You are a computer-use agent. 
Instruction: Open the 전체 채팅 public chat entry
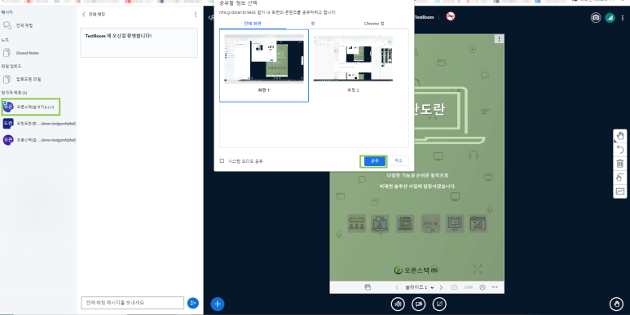(18, 26)
